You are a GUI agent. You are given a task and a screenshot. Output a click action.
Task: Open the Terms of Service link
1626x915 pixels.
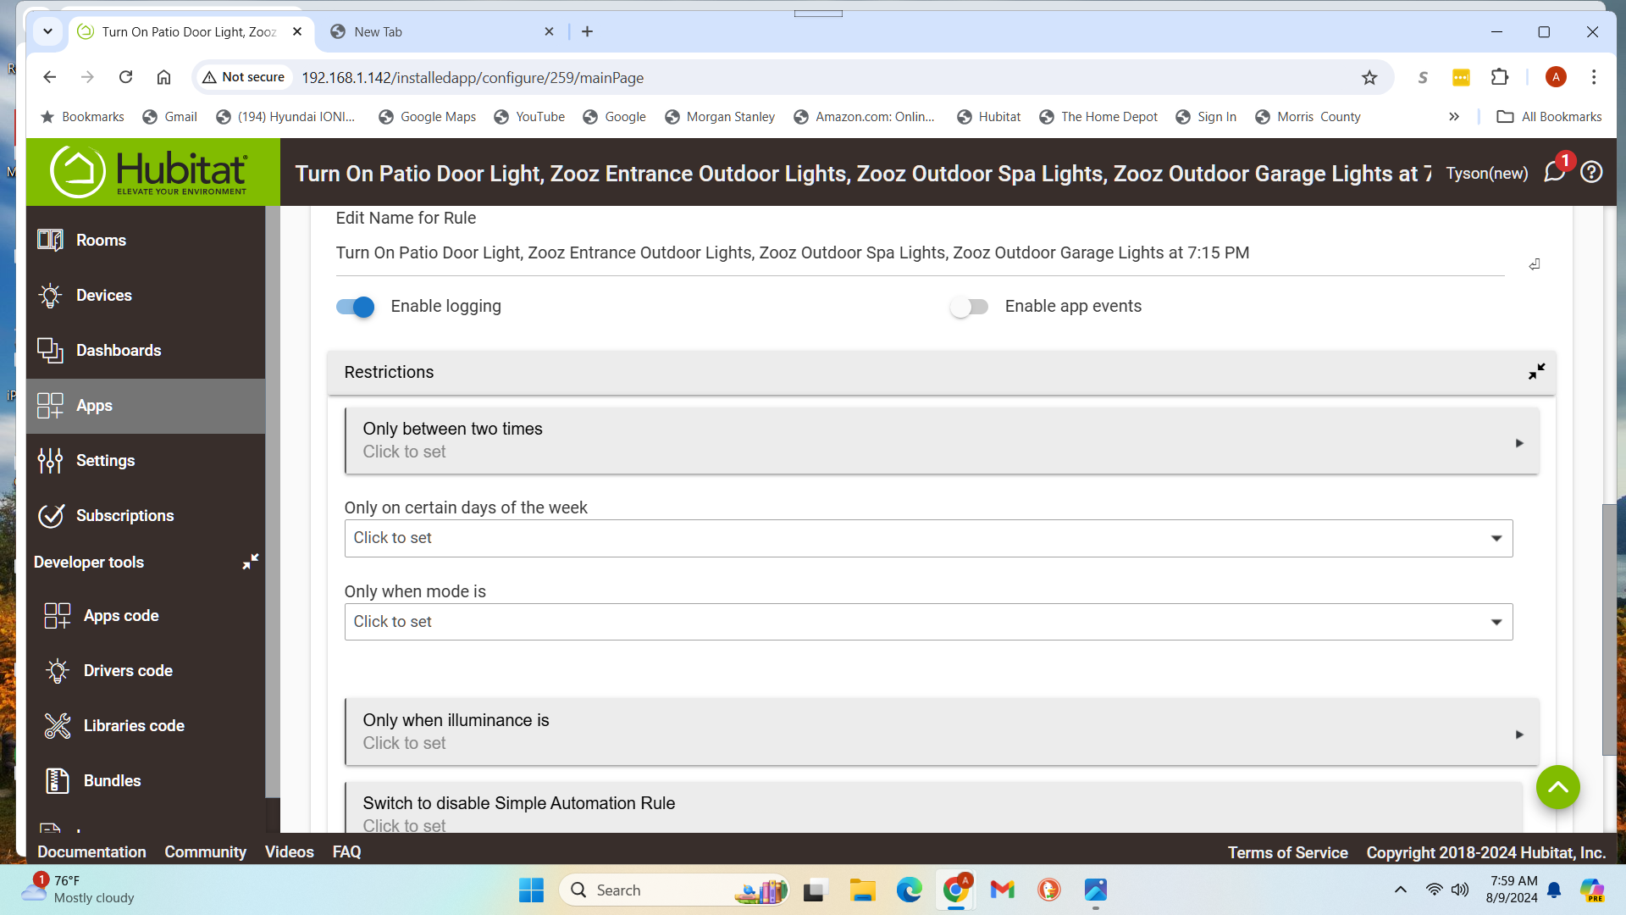[1287, 852]
